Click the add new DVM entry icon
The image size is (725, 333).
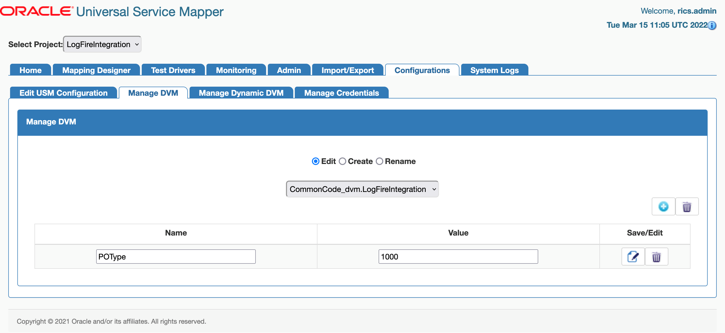pos(663,206)
